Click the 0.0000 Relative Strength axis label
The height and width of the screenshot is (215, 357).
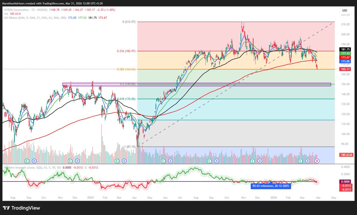(x=345, y=182)
